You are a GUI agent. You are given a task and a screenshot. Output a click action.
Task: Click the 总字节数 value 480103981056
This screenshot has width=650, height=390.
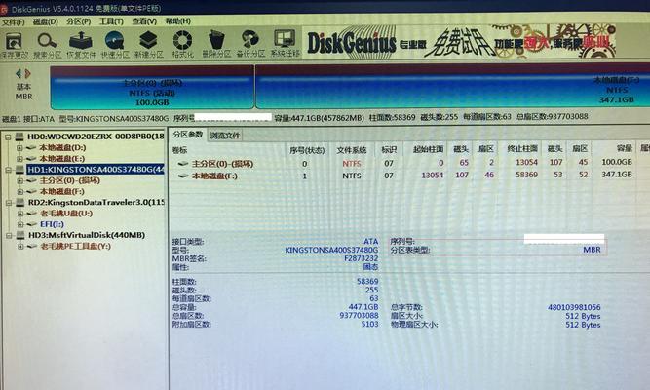pos(574,307)
